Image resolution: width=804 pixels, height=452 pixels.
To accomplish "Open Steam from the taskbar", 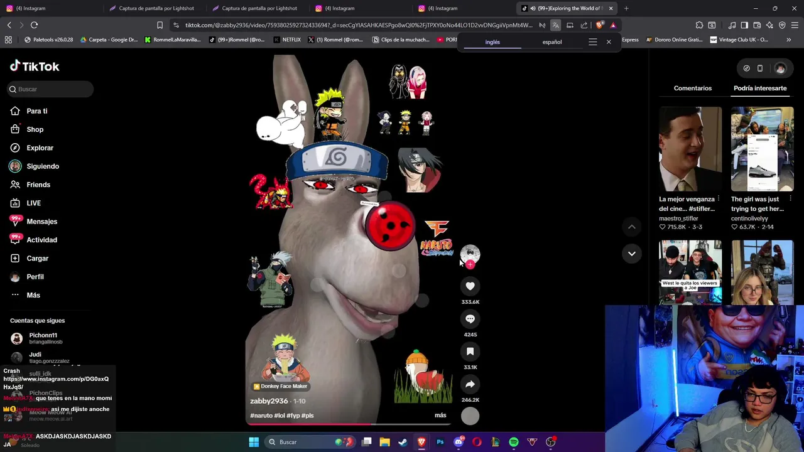I will pos(403,442).
